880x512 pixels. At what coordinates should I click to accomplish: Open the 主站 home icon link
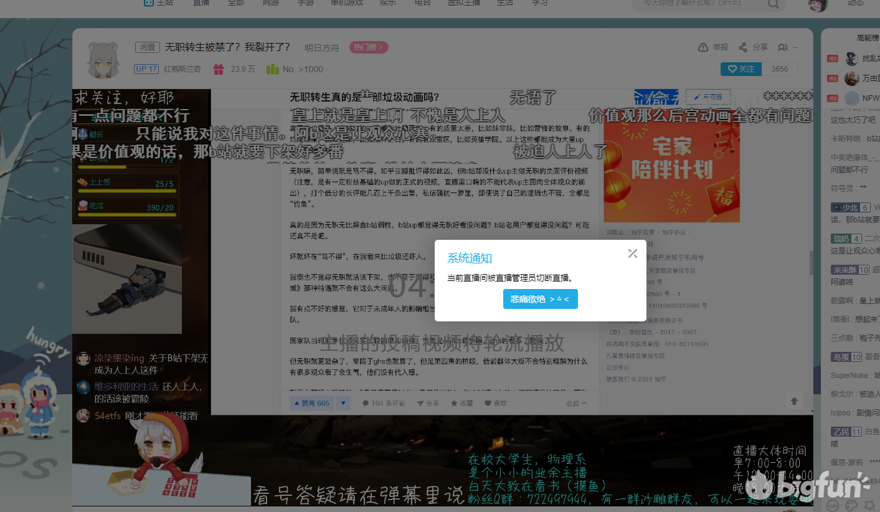(x=158, y=2)
